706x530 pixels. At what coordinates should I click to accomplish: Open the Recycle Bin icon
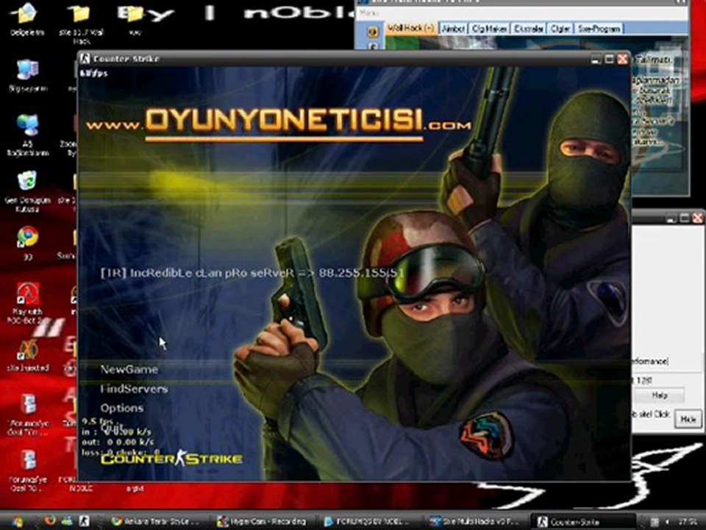tap(27, 191)
